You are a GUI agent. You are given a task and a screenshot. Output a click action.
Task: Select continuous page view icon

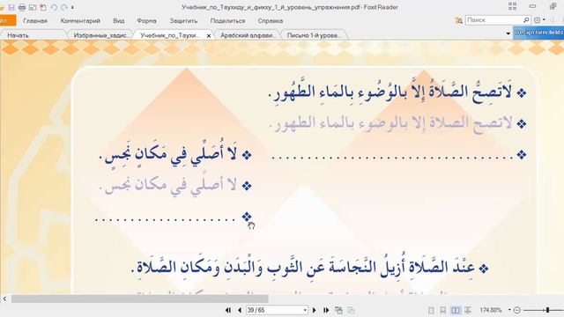443,310
